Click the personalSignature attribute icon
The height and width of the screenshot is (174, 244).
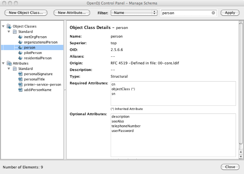pyautogui.click(x=20, y=74)
